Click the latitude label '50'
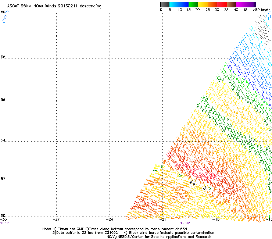The width and height of the screenshot is (272, 239). pos(3,215)
